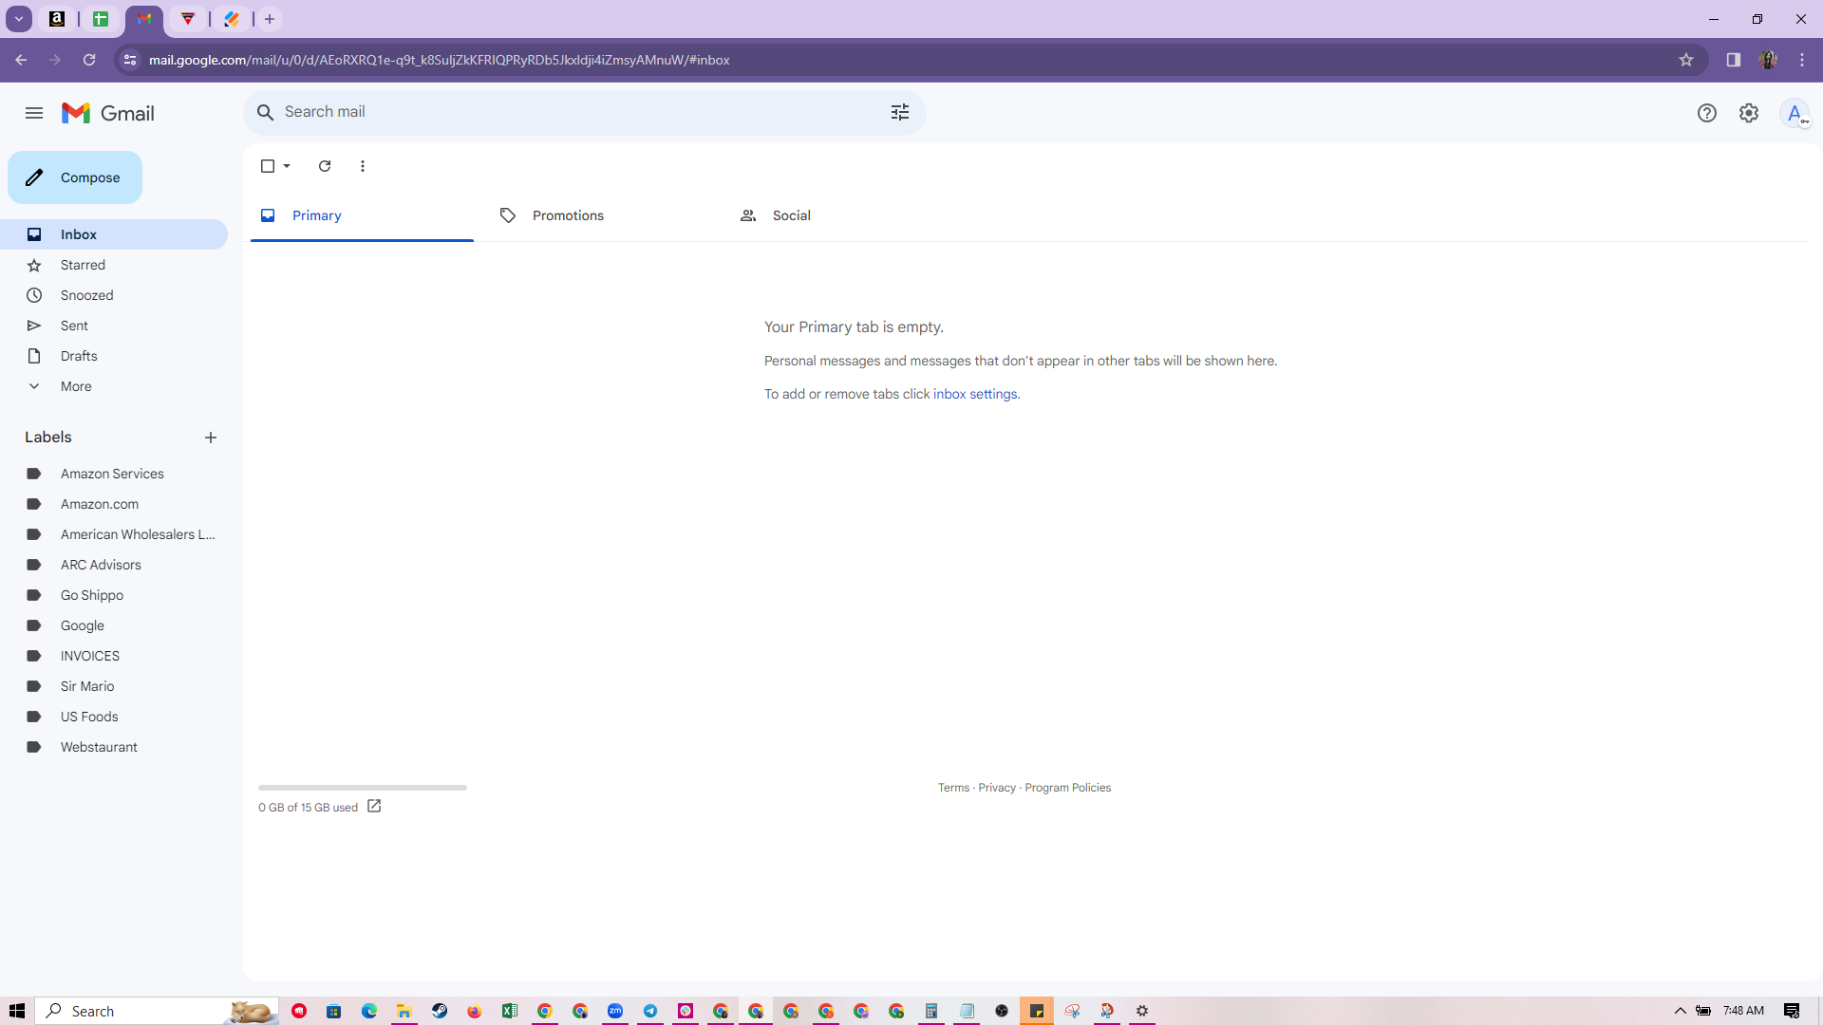Open the Program Policies link
Screen dimensions: 1823x1025
coord(1067,788)
